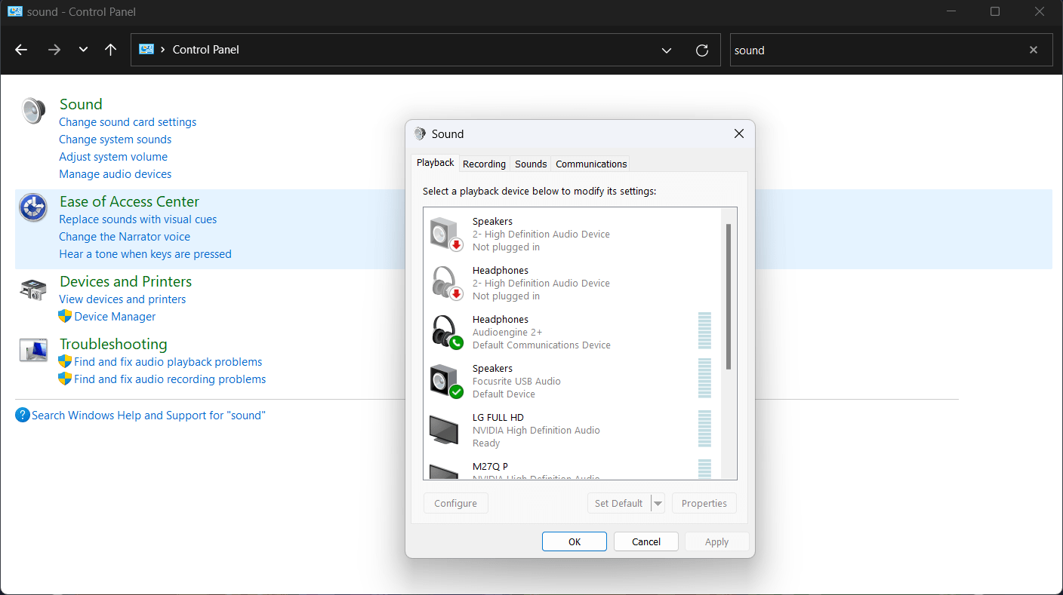Open Manage audio devices link
Screen dimensions: 1063x595
tap(116, 174)
